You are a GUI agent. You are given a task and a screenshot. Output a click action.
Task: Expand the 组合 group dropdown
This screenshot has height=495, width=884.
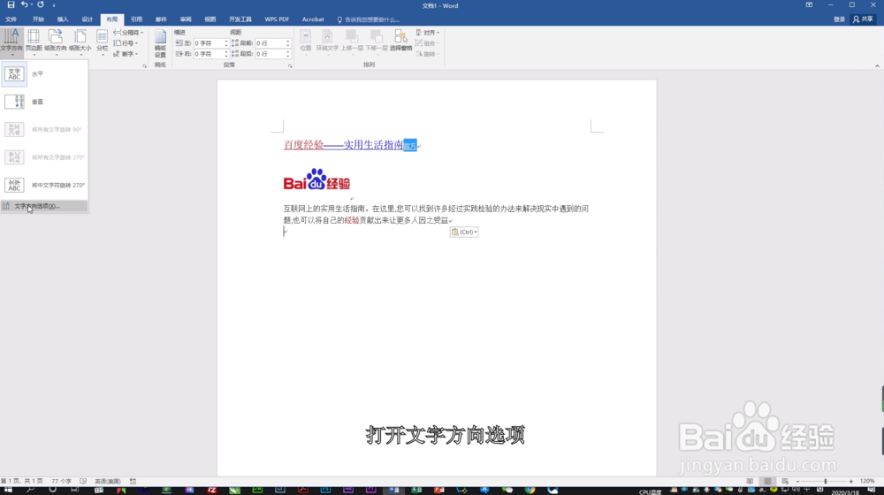pos(428,43)
